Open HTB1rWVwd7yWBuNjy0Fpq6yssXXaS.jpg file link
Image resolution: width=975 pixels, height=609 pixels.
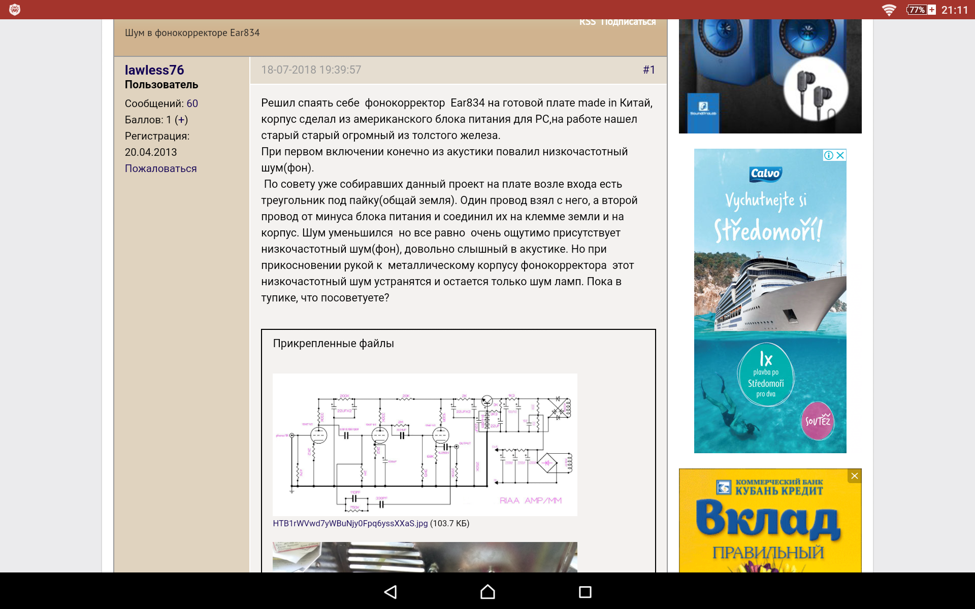[x=350, y=523]
